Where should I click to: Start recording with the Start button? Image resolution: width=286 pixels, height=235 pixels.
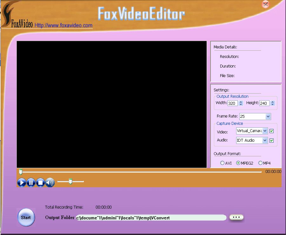[x=26, y=217]
